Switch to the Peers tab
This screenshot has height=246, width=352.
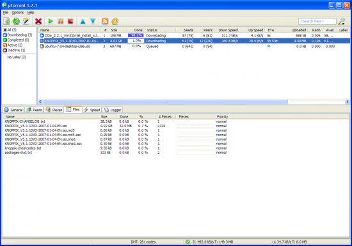(x=34, y=110)
